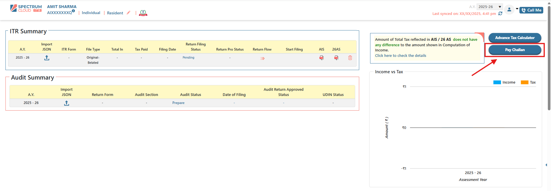
Task: Download the AIS PDF in ITR row
Action: 321,58
